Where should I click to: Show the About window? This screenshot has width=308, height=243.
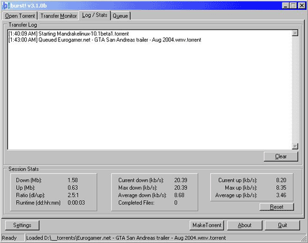point(245,225)
